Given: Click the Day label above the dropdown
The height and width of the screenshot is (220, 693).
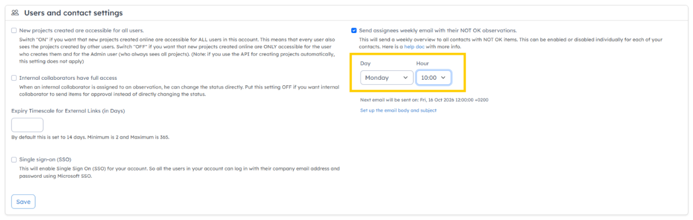Looking at the screenshot, I should point(366,64).
